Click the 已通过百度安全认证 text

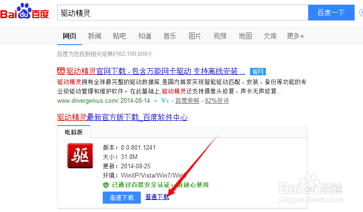click(x=141, y=185)
